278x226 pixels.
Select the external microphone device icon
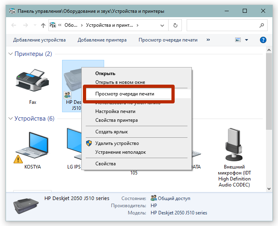pyautogui.click(x=234, y=145)
